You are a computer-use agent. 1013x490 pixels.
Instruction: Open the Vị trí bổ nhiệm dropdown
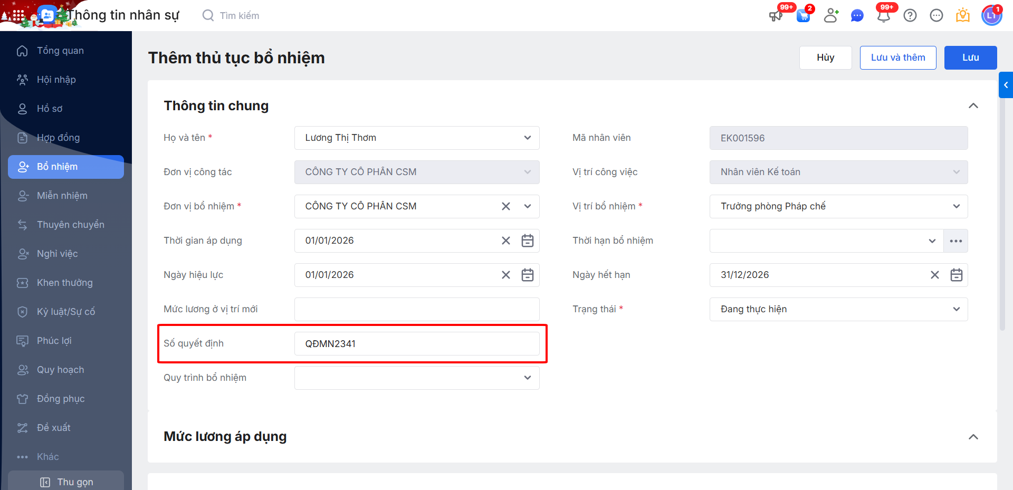click(x=957, y=206)
